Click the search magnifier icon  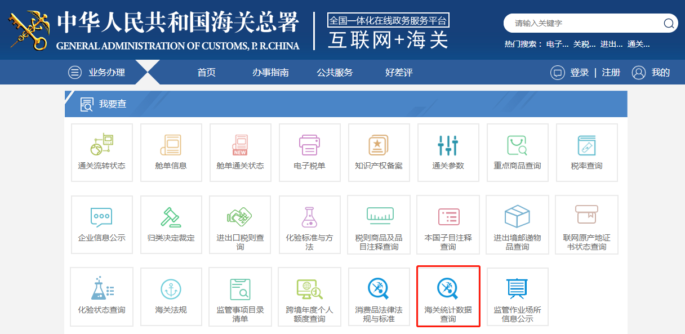[x=669, y=23]
